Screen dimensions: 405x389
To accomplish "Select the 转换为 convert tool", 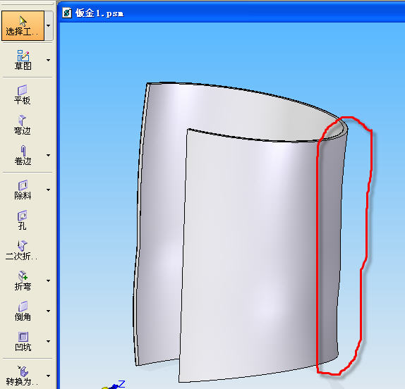I will pyautogui.click(x=22, y=376).
